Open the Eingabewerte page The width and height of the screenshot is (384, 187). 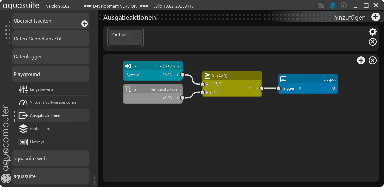(x=53, y=89)
